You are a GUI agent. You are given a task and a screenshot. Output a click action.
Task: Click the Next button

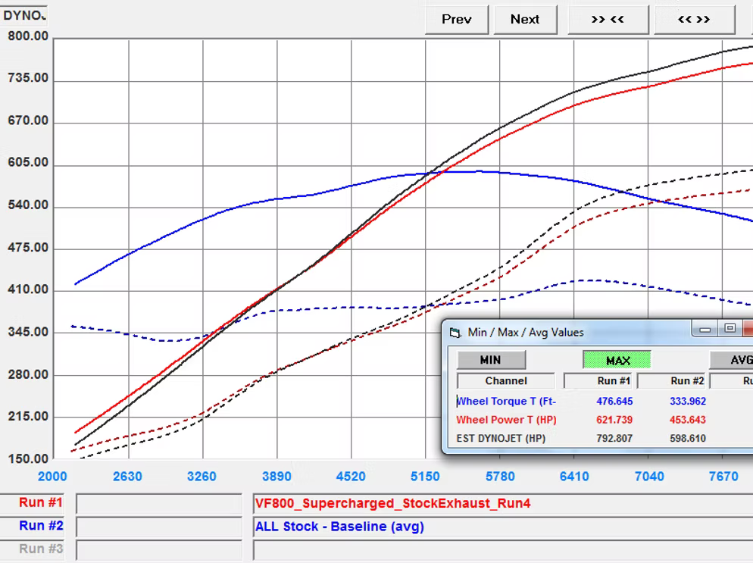pyautogui.click(x=525, y=20)
